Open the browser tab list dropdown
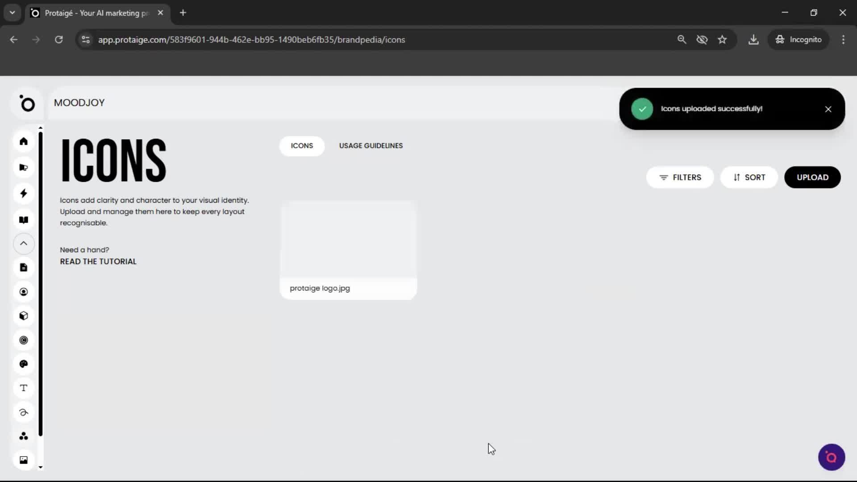857x482 pixels. (x=12, y=12)
